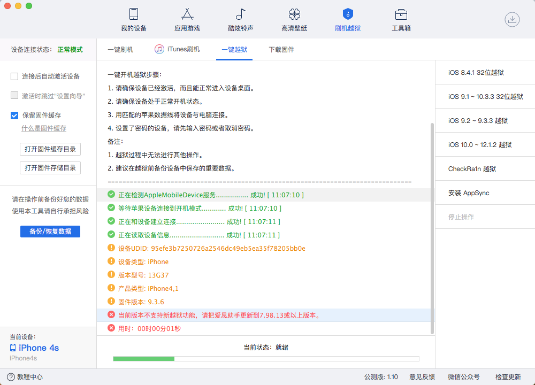Click the download manager circle icon
This screenshot has width=535, height=385.
click(x=512, y=19)
